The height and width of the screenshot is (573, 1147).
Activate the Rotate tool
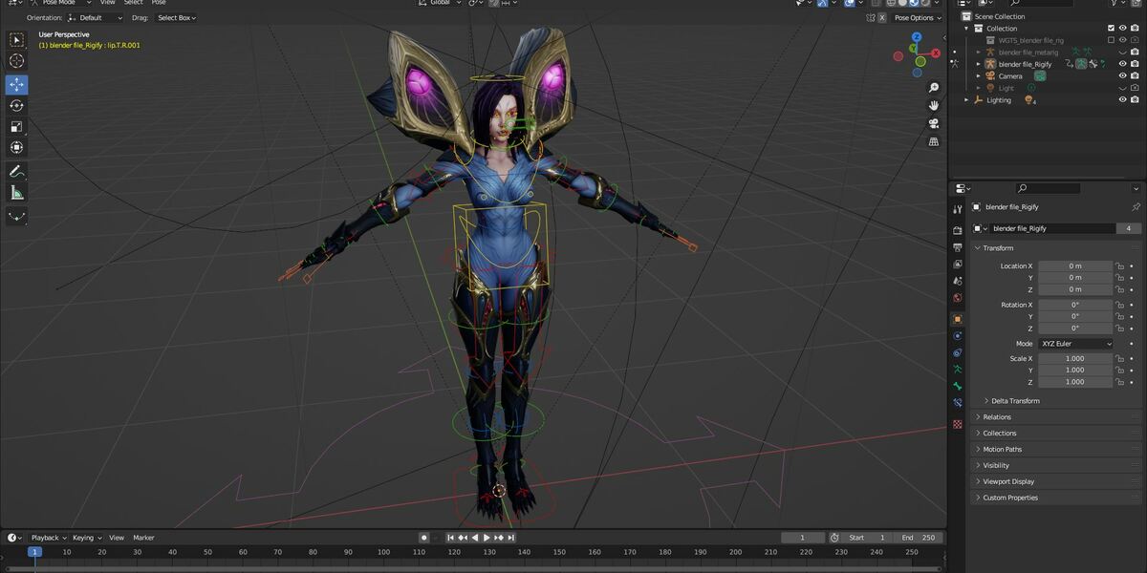coord(16,105)
